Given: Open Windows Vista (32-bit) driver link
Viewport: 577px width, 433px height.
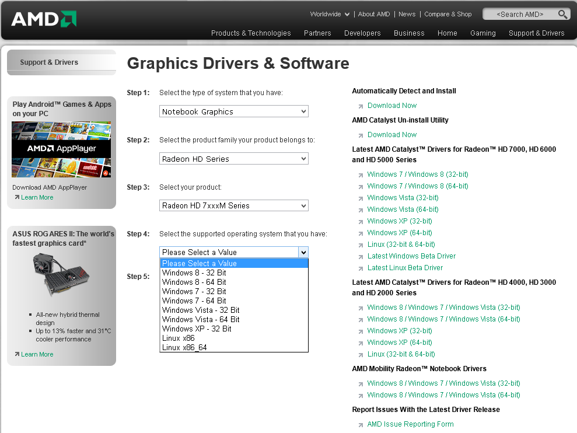Looking at the screenshot, I should pyautogui.click(x=403, y=198).
